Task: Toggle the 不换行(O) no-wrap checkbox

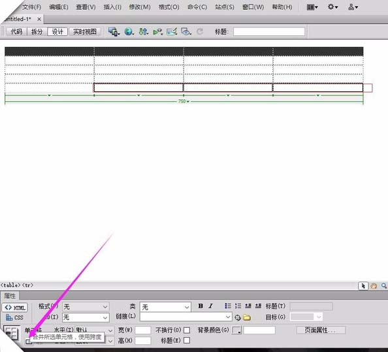Action: (187, 330)
